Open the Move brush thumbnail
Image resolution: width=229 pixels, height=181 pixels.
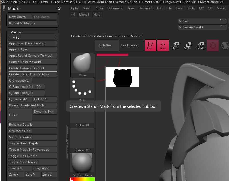pos(83,65)
